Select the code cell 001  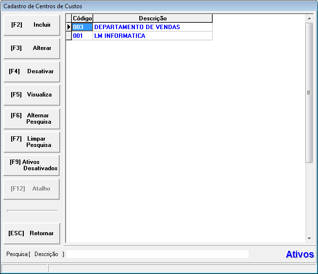(82, 36)
